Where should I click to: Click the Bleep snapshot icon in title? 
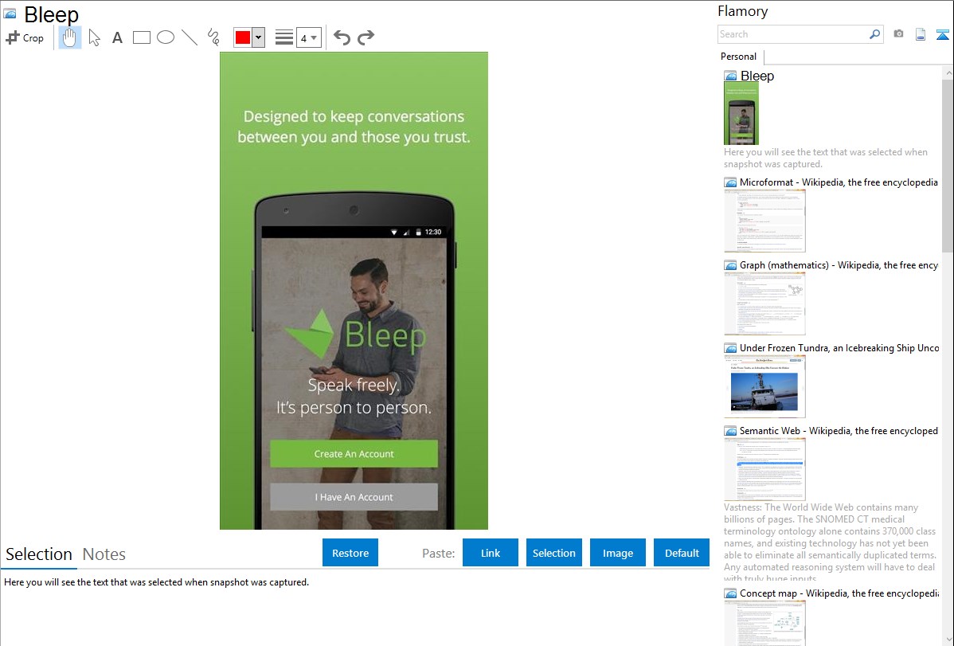point(10,14)
